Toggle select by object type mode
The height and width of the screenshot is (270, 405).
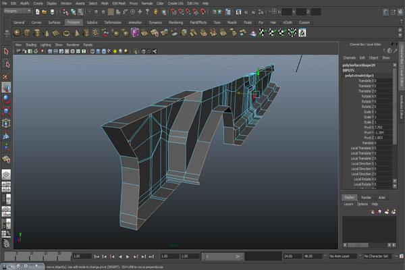[74, 11]
